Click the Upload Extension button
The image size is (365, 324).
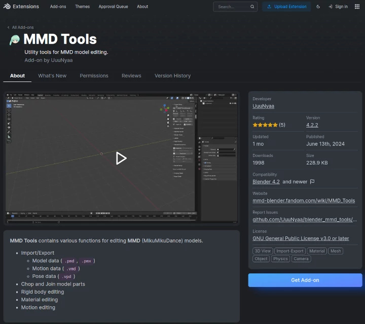pyautogui.click(x=286, y=7)
